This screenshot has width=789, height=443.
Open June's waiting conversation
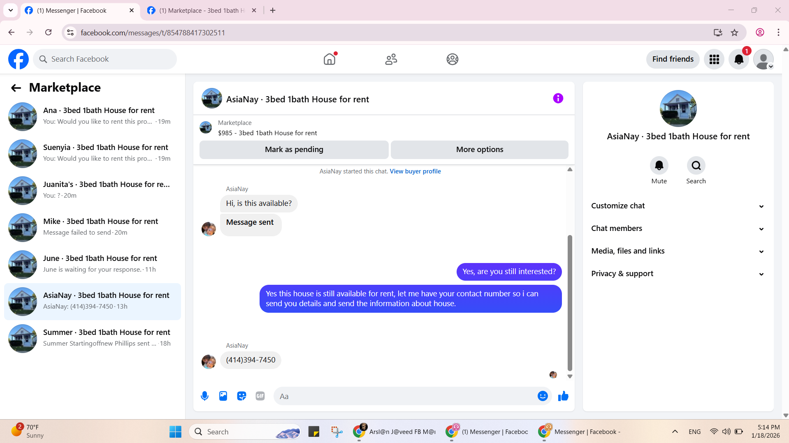point(93,265)
